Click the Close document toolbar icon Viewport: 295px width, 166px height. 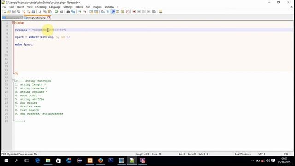[24, 12]
